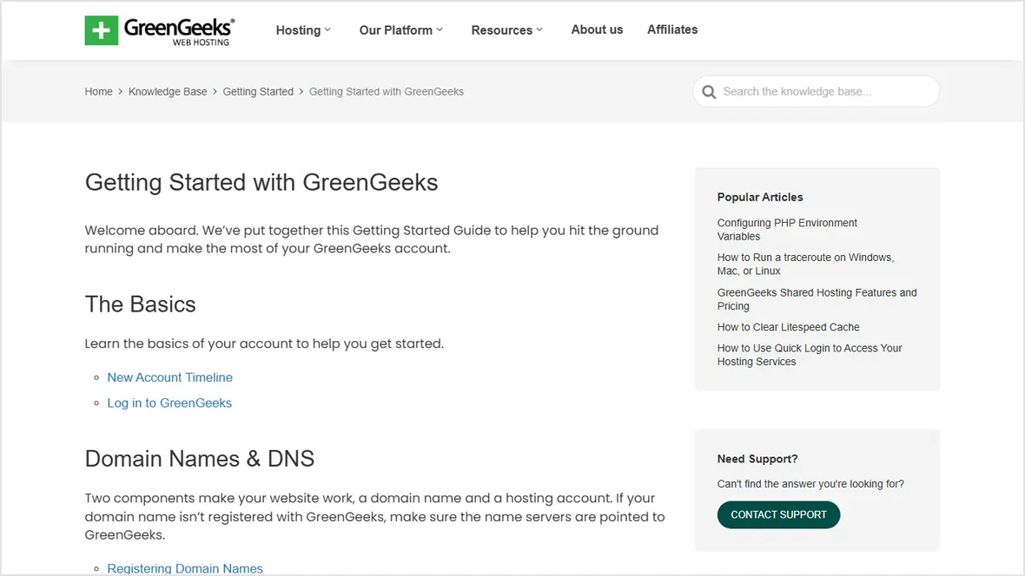Image resolution: width=1025 pixels, height=576 pixels.
Task: Click the Contact Support button
Action: pos(778,514)
